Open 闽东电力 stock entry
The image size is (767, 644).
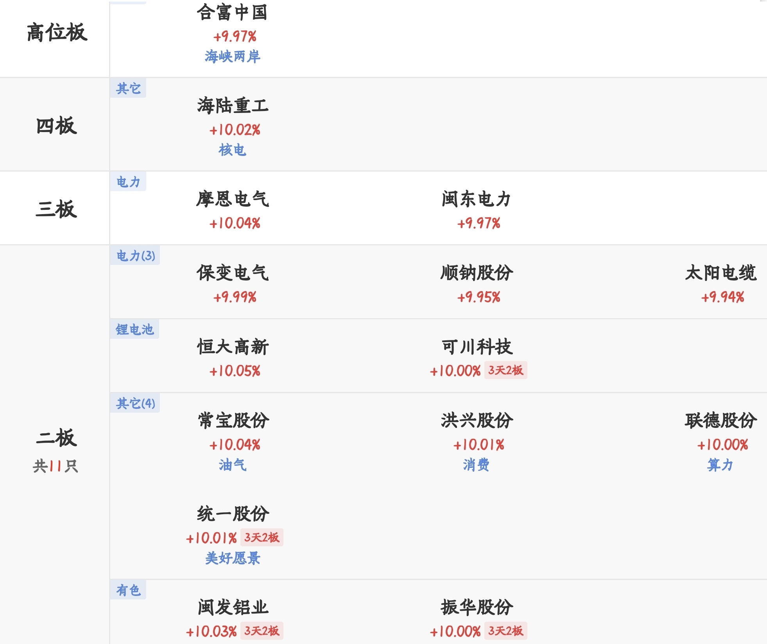(x=477, y=199)
